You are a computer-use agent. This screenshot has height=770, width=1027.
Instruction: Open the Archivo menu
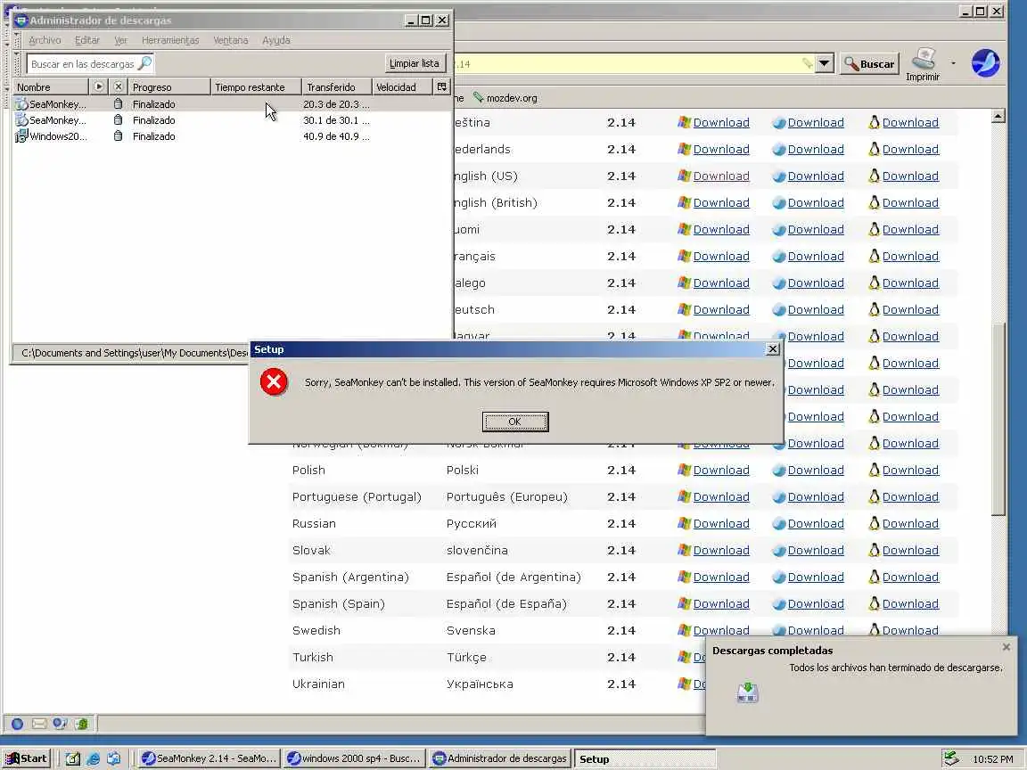45,40
